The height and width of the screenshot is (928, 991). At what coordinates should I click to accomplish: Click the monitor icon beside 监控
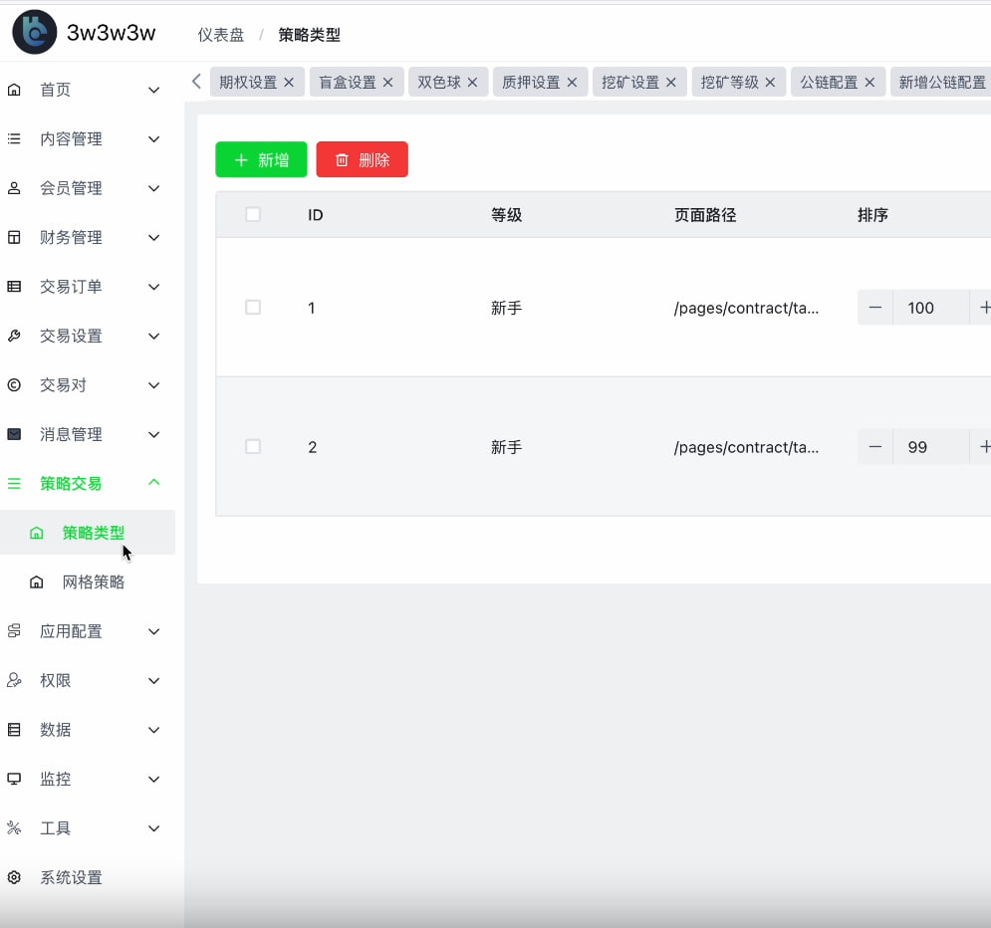14,779
